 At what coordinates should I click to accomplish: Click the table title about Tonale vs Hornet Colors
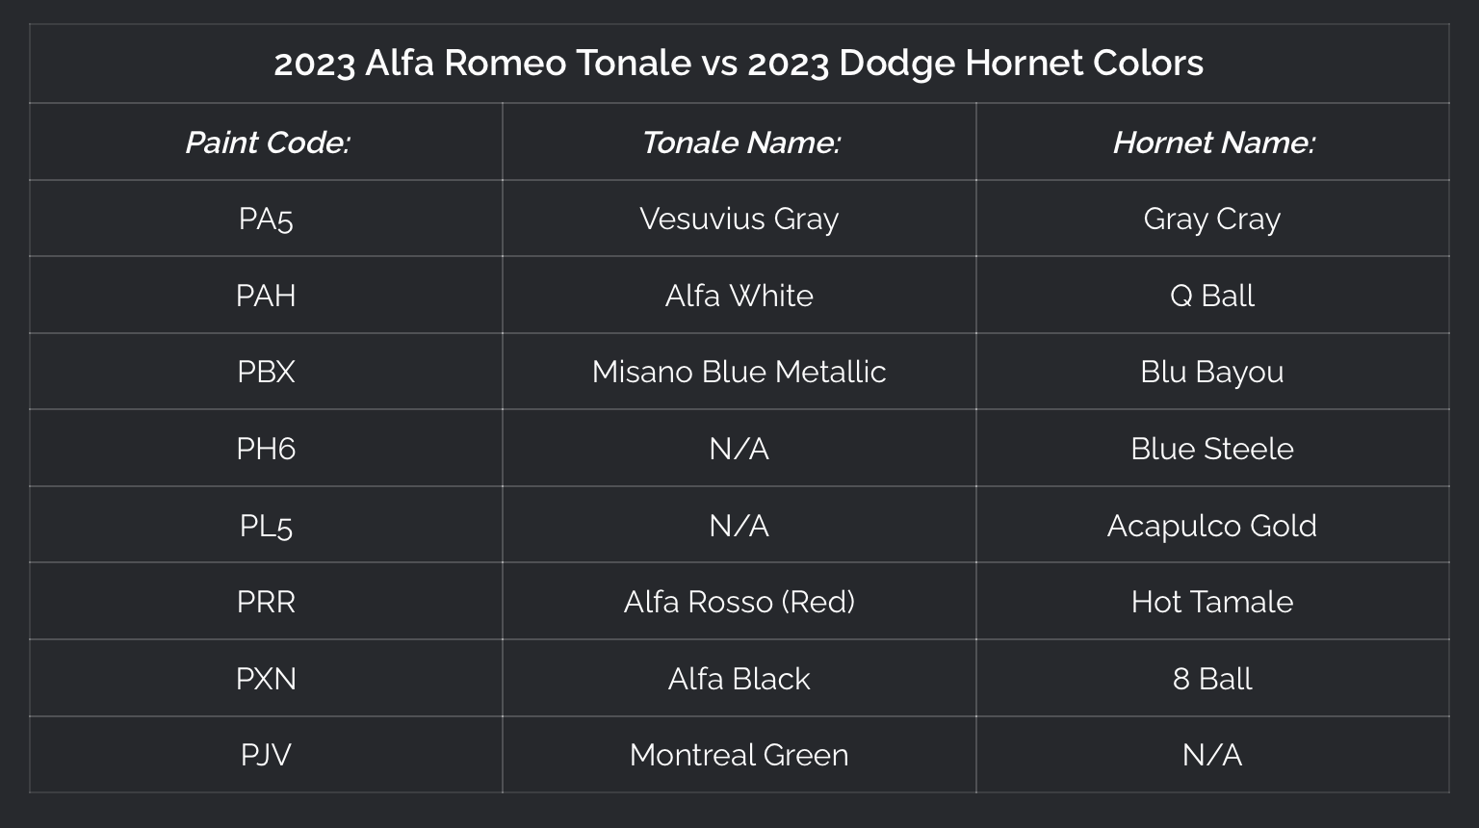click(x=739, y=64)
